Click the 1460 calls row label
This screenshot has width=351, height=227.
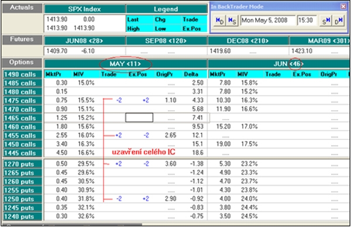pyautogui.click(x=23, y=127)
